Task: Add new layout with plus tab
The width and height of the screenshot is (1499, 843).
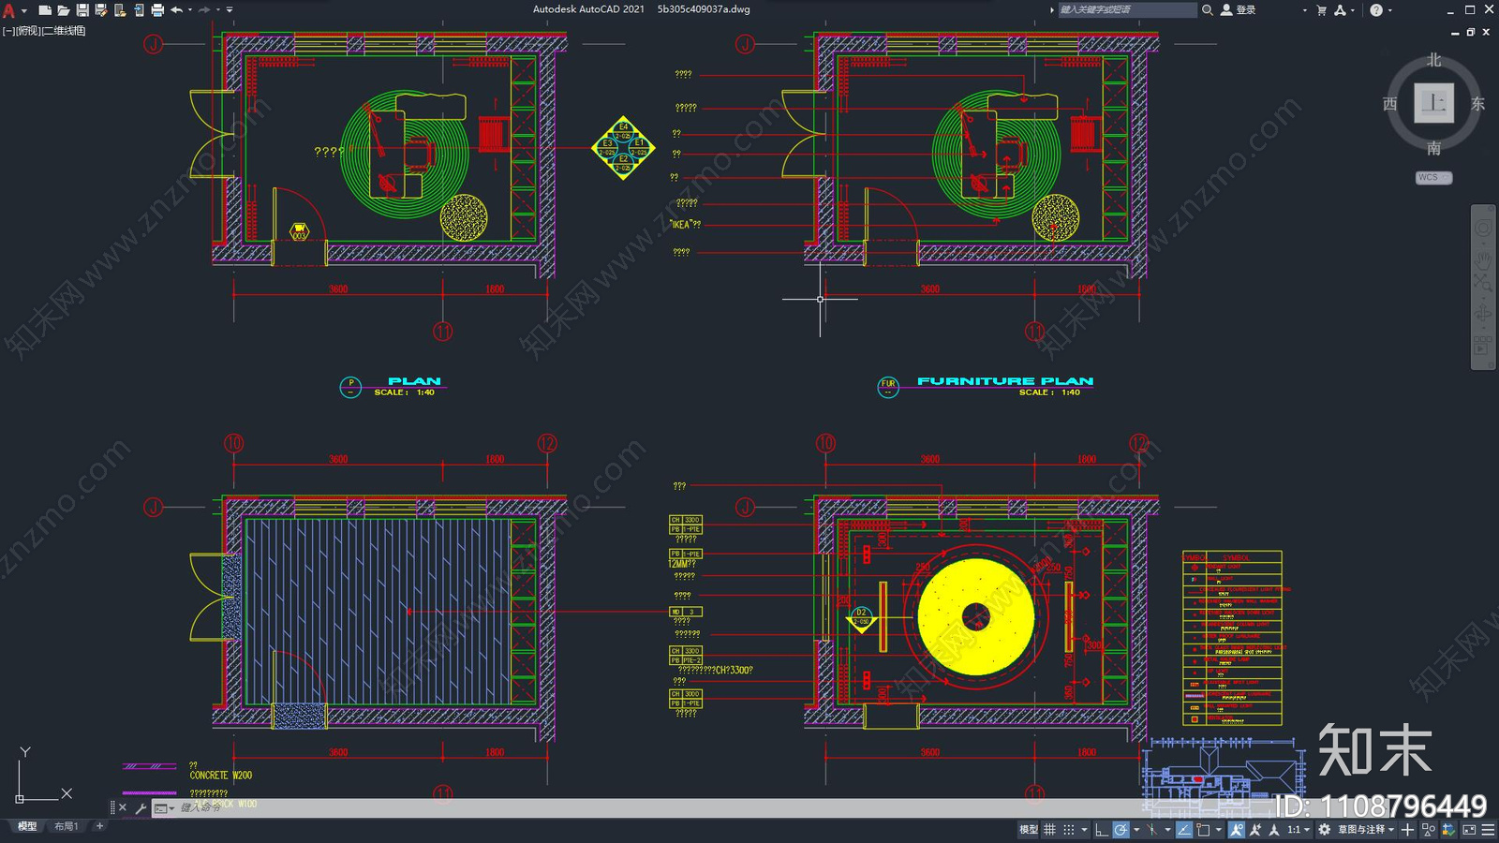Action: pos(99,826)
